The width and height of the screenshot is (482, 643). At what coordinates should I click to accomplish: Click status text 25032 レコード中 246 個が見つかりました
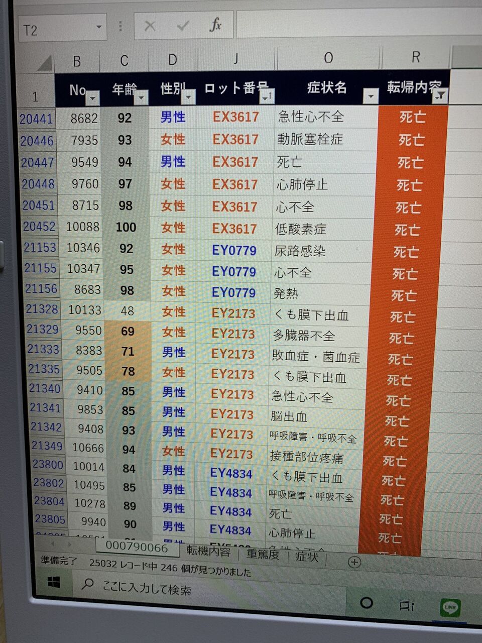click(x=170, y=567)
